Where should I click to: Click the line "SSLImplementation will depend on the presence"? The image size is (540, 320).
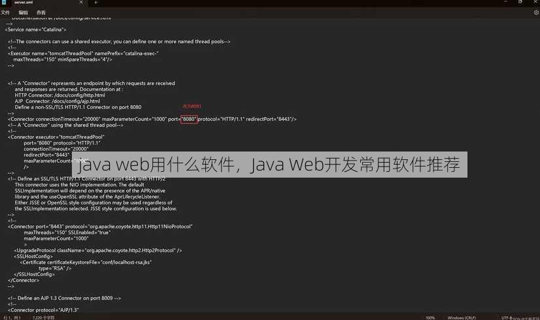(x=90, y=191)
